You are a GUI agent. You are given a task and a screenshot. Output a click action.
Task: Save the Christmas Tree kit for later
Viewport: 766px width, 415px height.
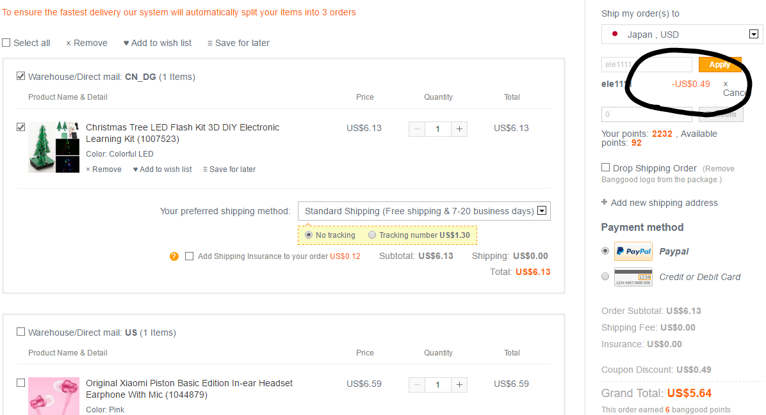point(229,169)
